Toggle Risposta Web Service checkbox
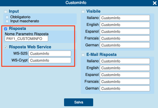This screenshot has width=158, height=108. [x=6, y=47]
